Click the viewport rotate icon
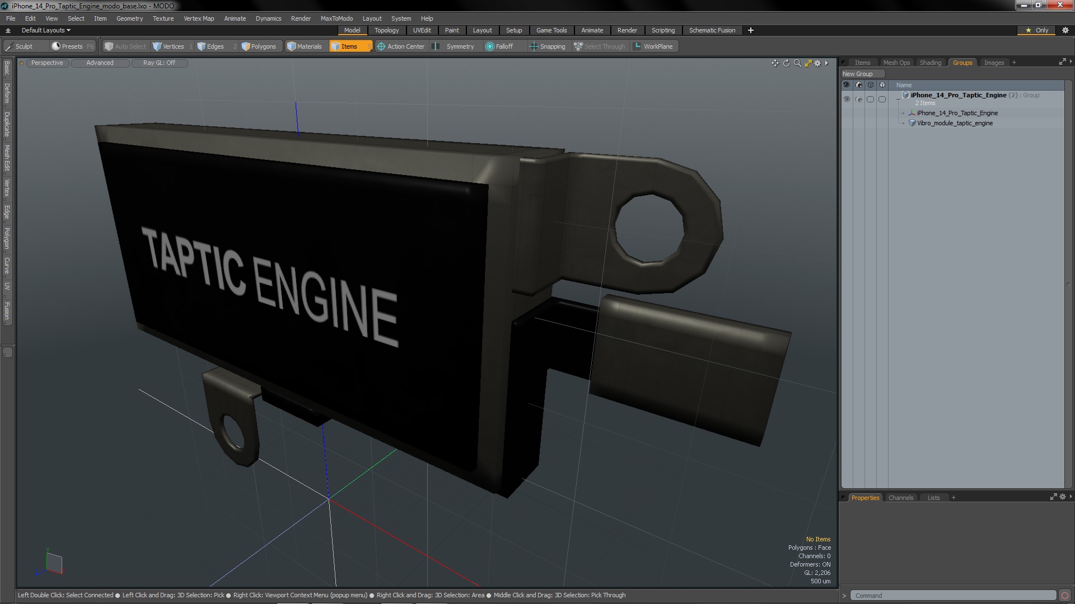The image size is (1075, 604). point(786,63)
